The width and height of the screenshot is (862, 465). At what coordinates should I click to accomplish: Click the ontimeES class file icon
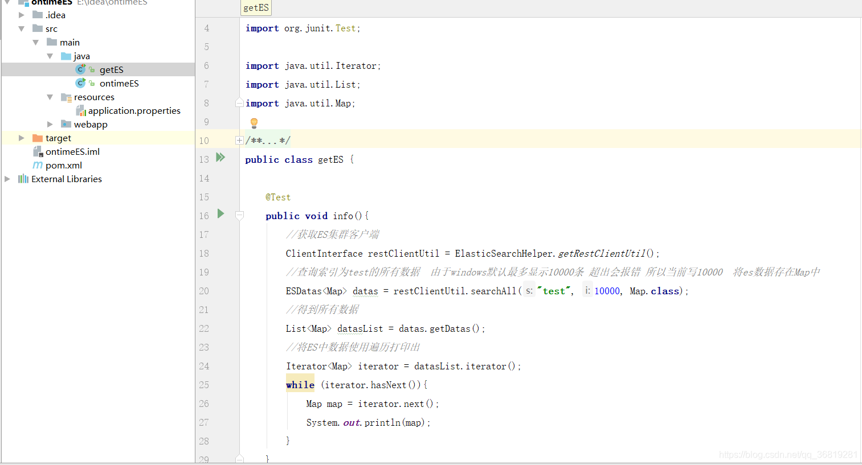pyautogui.click(x=80, y=83)
